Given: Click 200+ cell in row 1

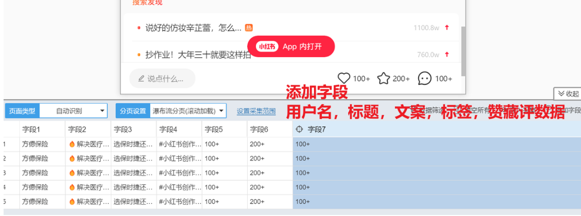Looking at the screenshot, I should coord(270,144).
